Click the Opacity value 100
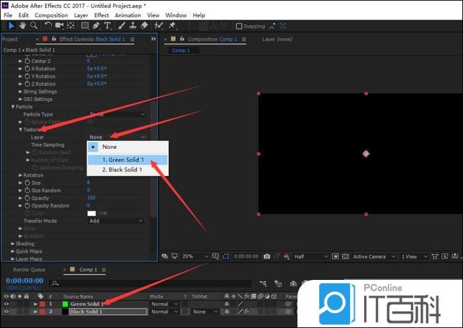Viewport: 463px width, 328px height. pos(91,198)
